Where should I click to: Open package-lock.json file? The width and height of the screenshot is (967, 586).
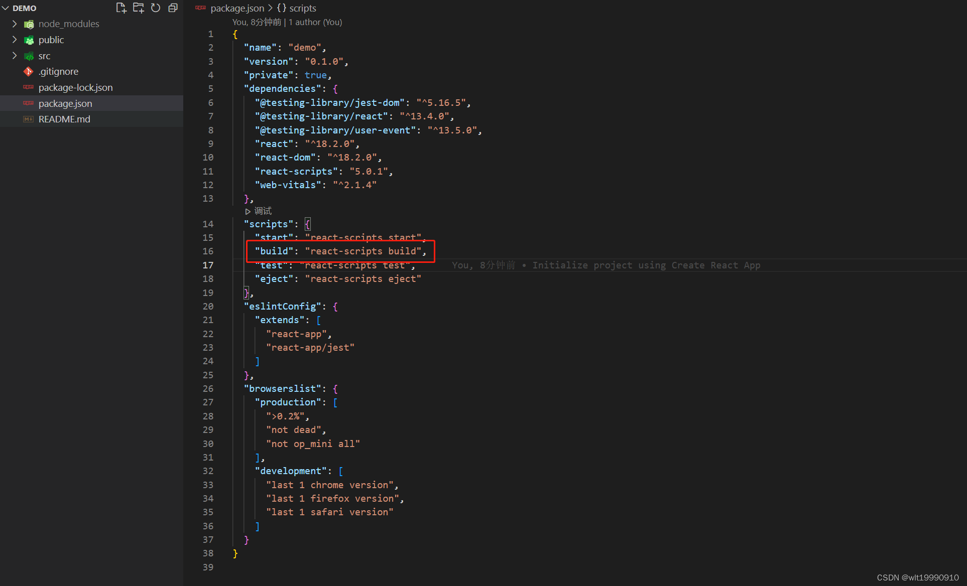pyautogui.click(x=75, y=87)
